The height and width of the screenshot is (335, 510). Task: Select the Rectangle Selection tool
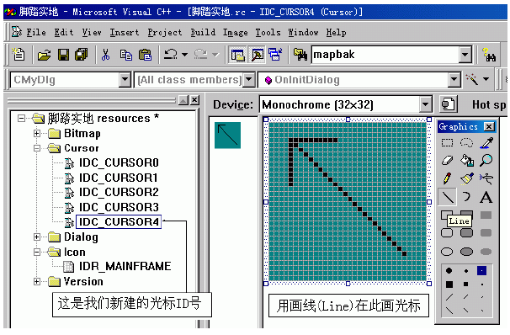tap(447, 143)
